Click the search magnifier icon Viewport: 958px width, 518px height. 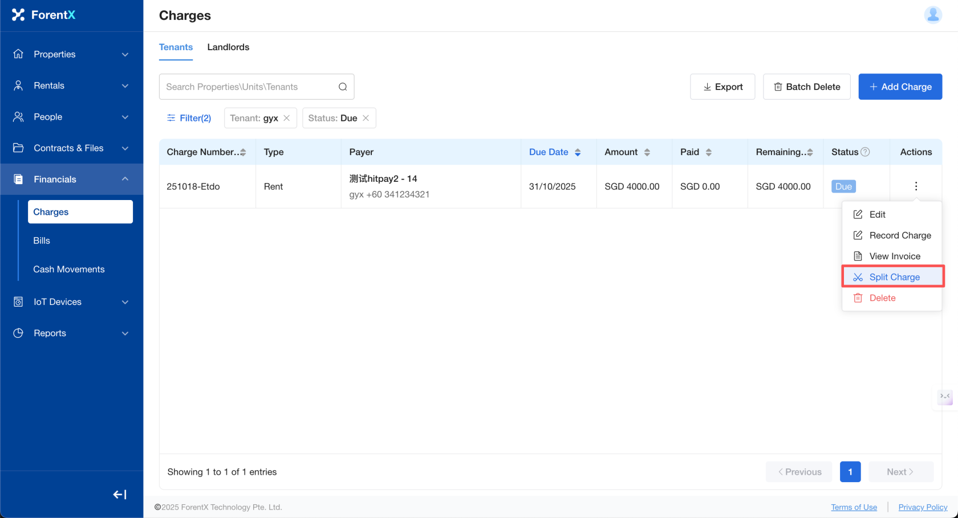(x=343, y=87)
